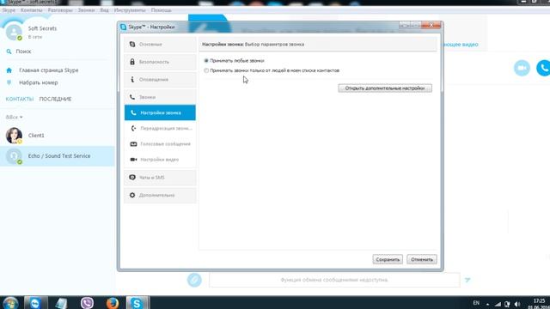
Task: Click the video camera icon in settings sidebar
Action: click(x=133, y=160)
